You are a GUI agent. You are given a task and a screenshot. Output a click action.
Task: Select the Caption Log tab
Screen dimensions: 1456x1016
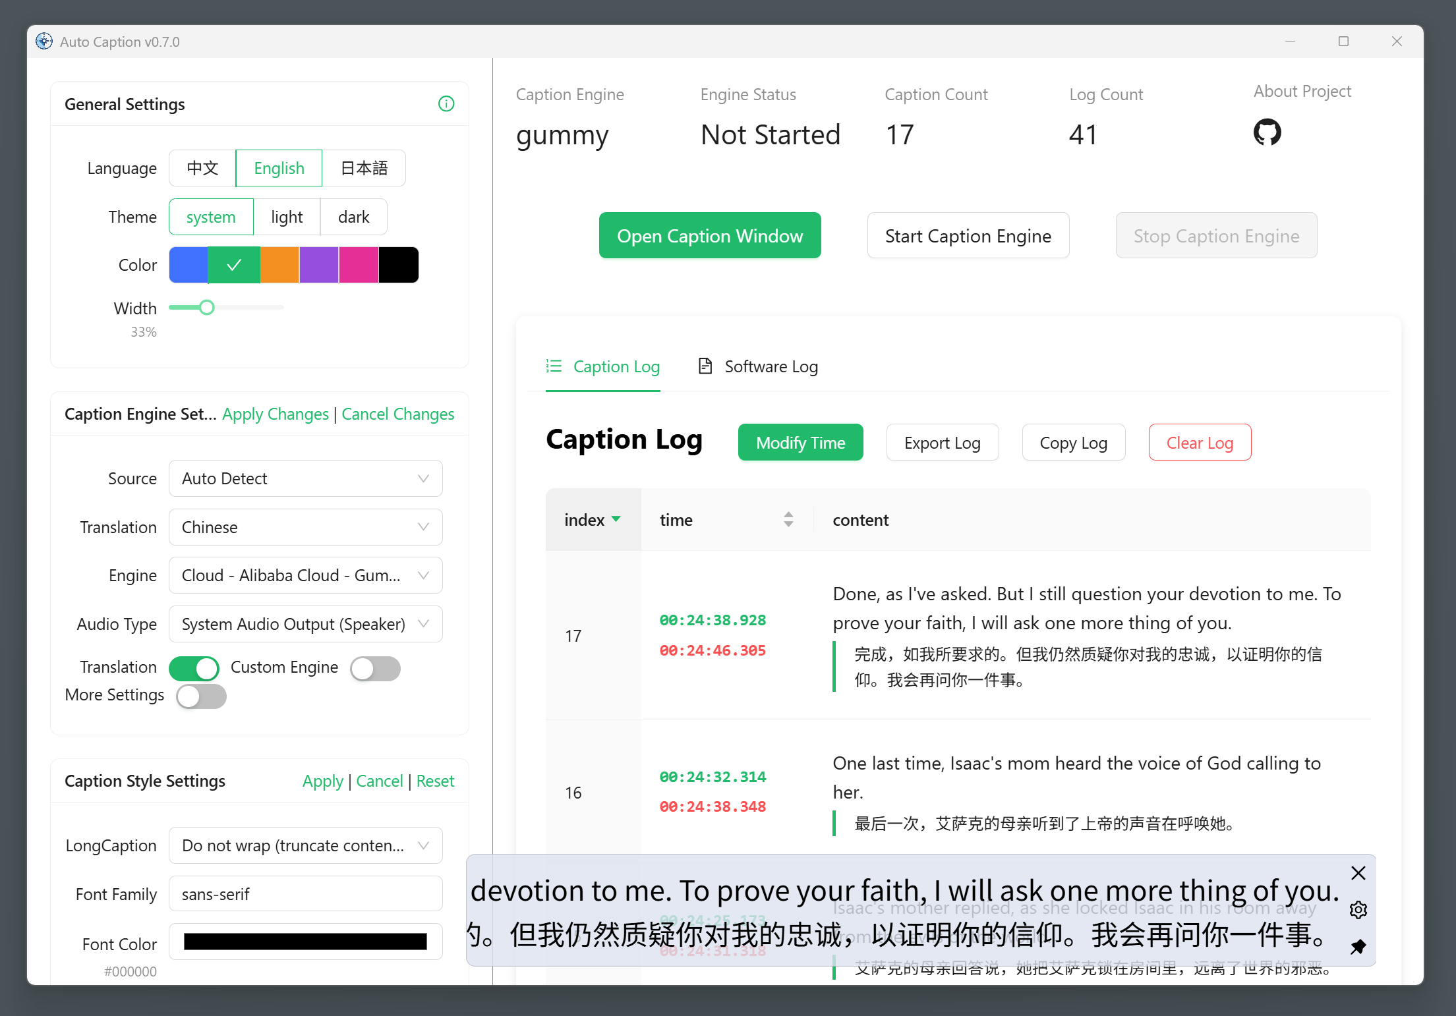603,366
